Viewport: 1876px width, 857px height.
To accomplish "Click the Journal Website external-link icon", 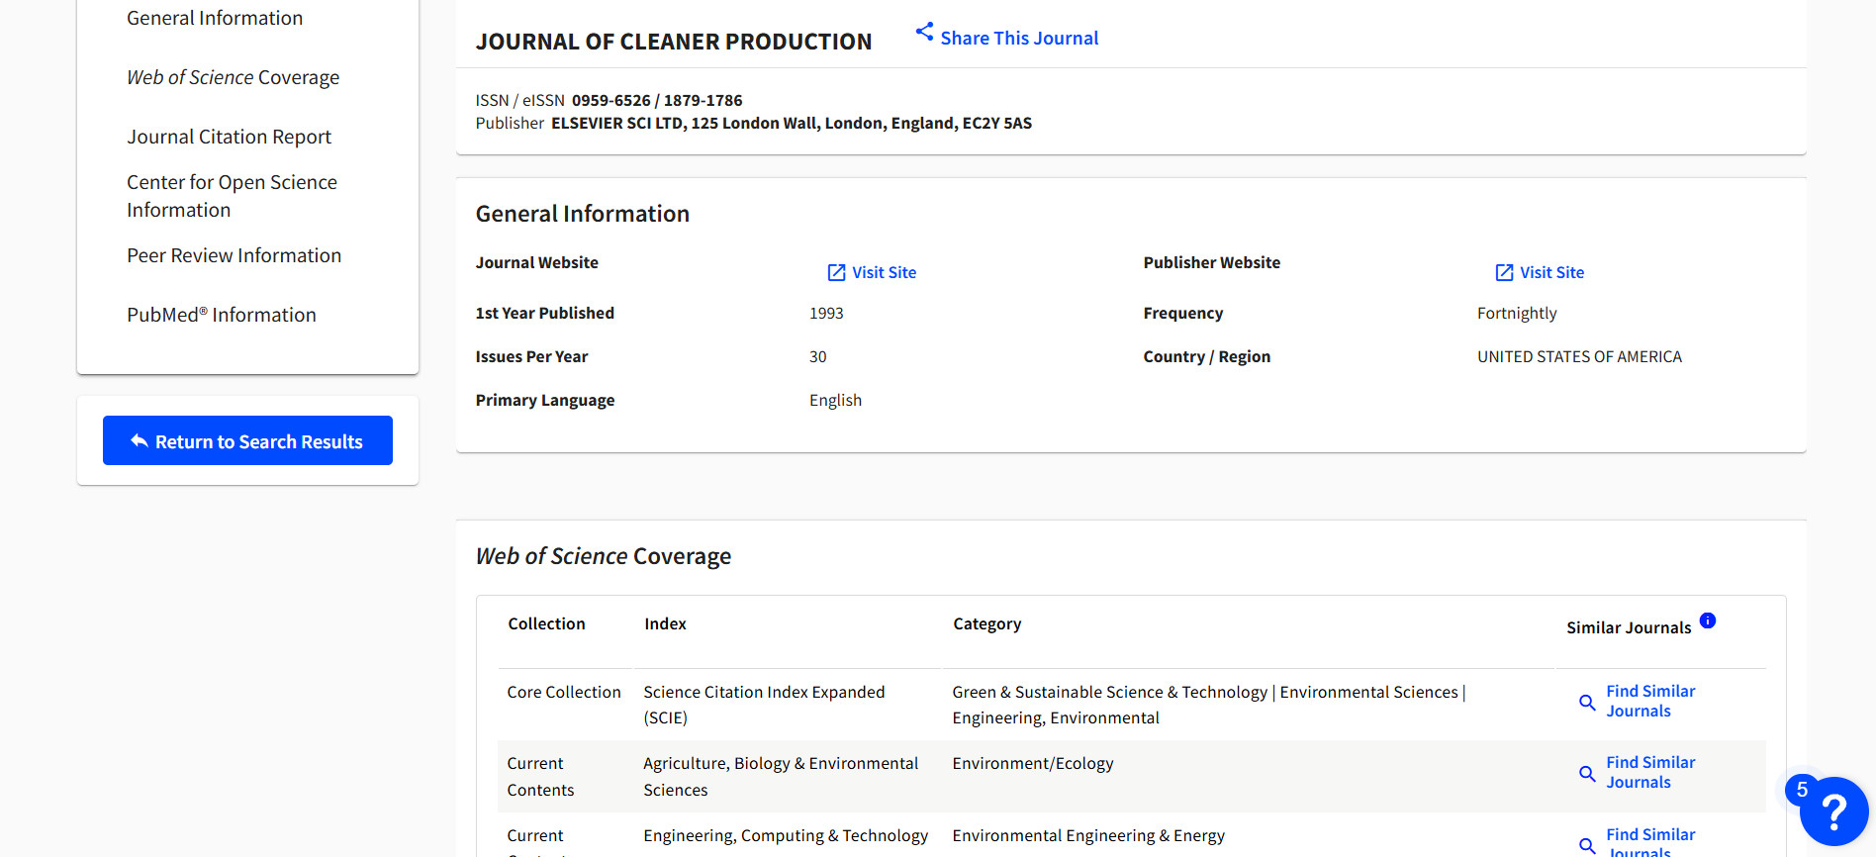I will tap(836, 272).
